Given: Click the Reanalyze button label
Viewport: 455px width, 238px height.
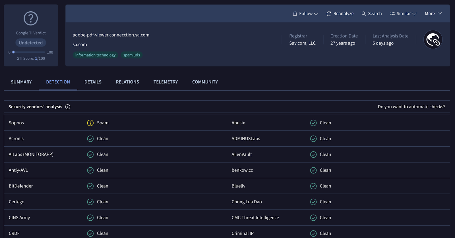Looking at the screenshot, I should point(344,14).
